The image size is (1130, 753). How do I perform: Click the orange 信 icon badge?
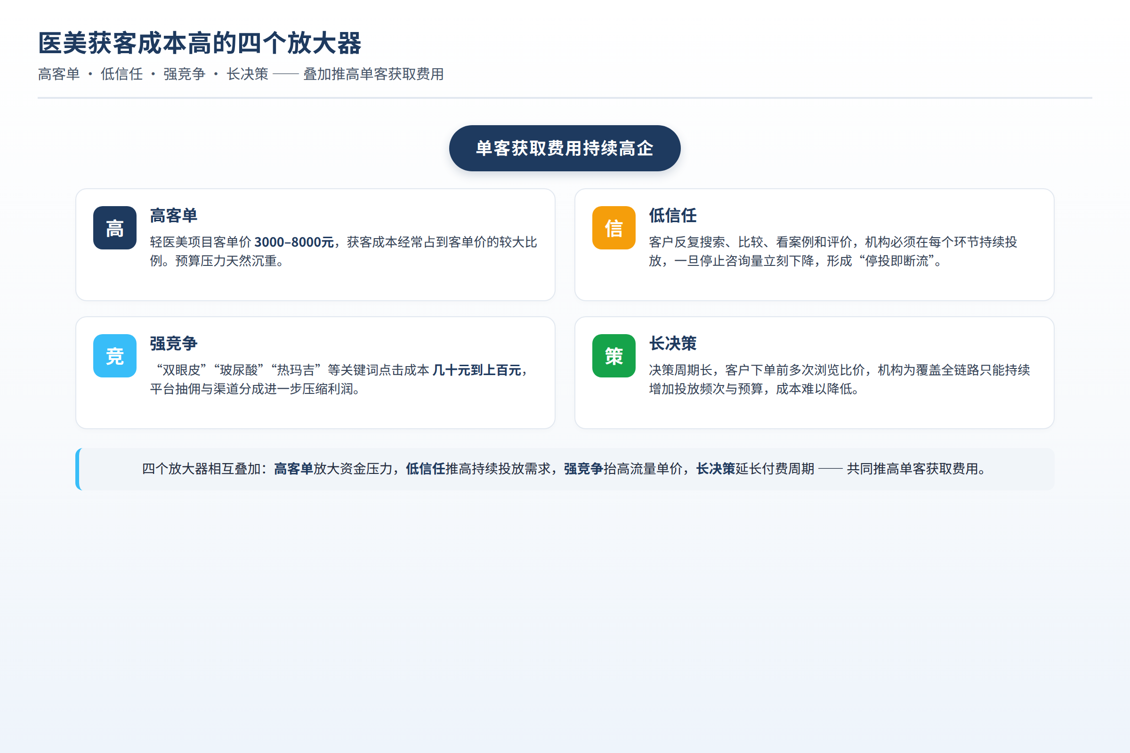613,228
